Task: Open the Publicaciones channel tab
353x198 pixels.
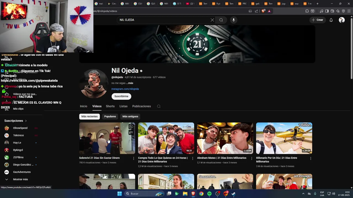Action: coord(141,106)
